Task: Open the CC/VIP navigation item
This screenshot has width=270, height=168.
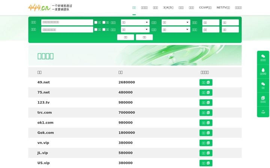Action: pos(205,7)
